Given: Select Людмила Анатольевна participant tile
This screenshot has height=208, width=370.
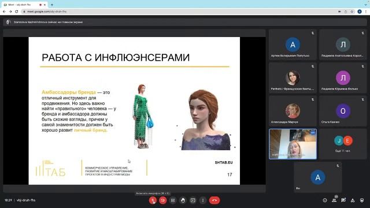Looking at the screenshot, I should [x=343, y=44].
